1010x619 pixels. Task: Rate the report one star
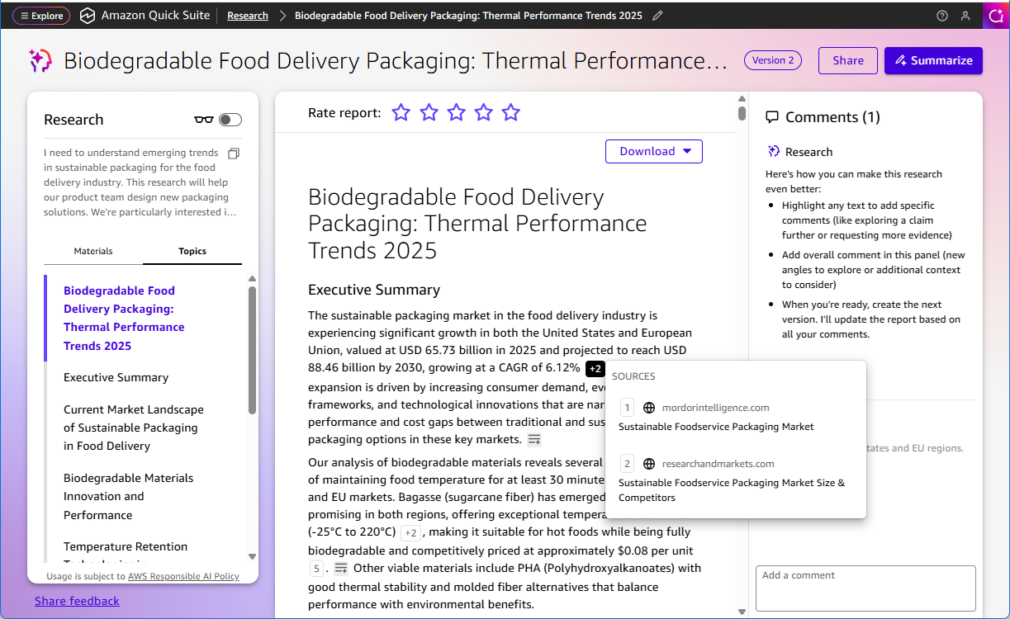pos(401,112)
